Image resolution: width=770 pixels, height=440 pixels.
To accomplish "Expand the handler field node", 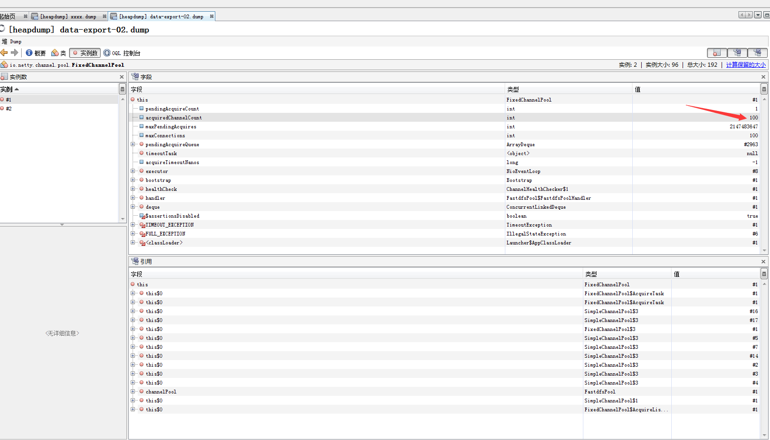I will click(133, 198).
